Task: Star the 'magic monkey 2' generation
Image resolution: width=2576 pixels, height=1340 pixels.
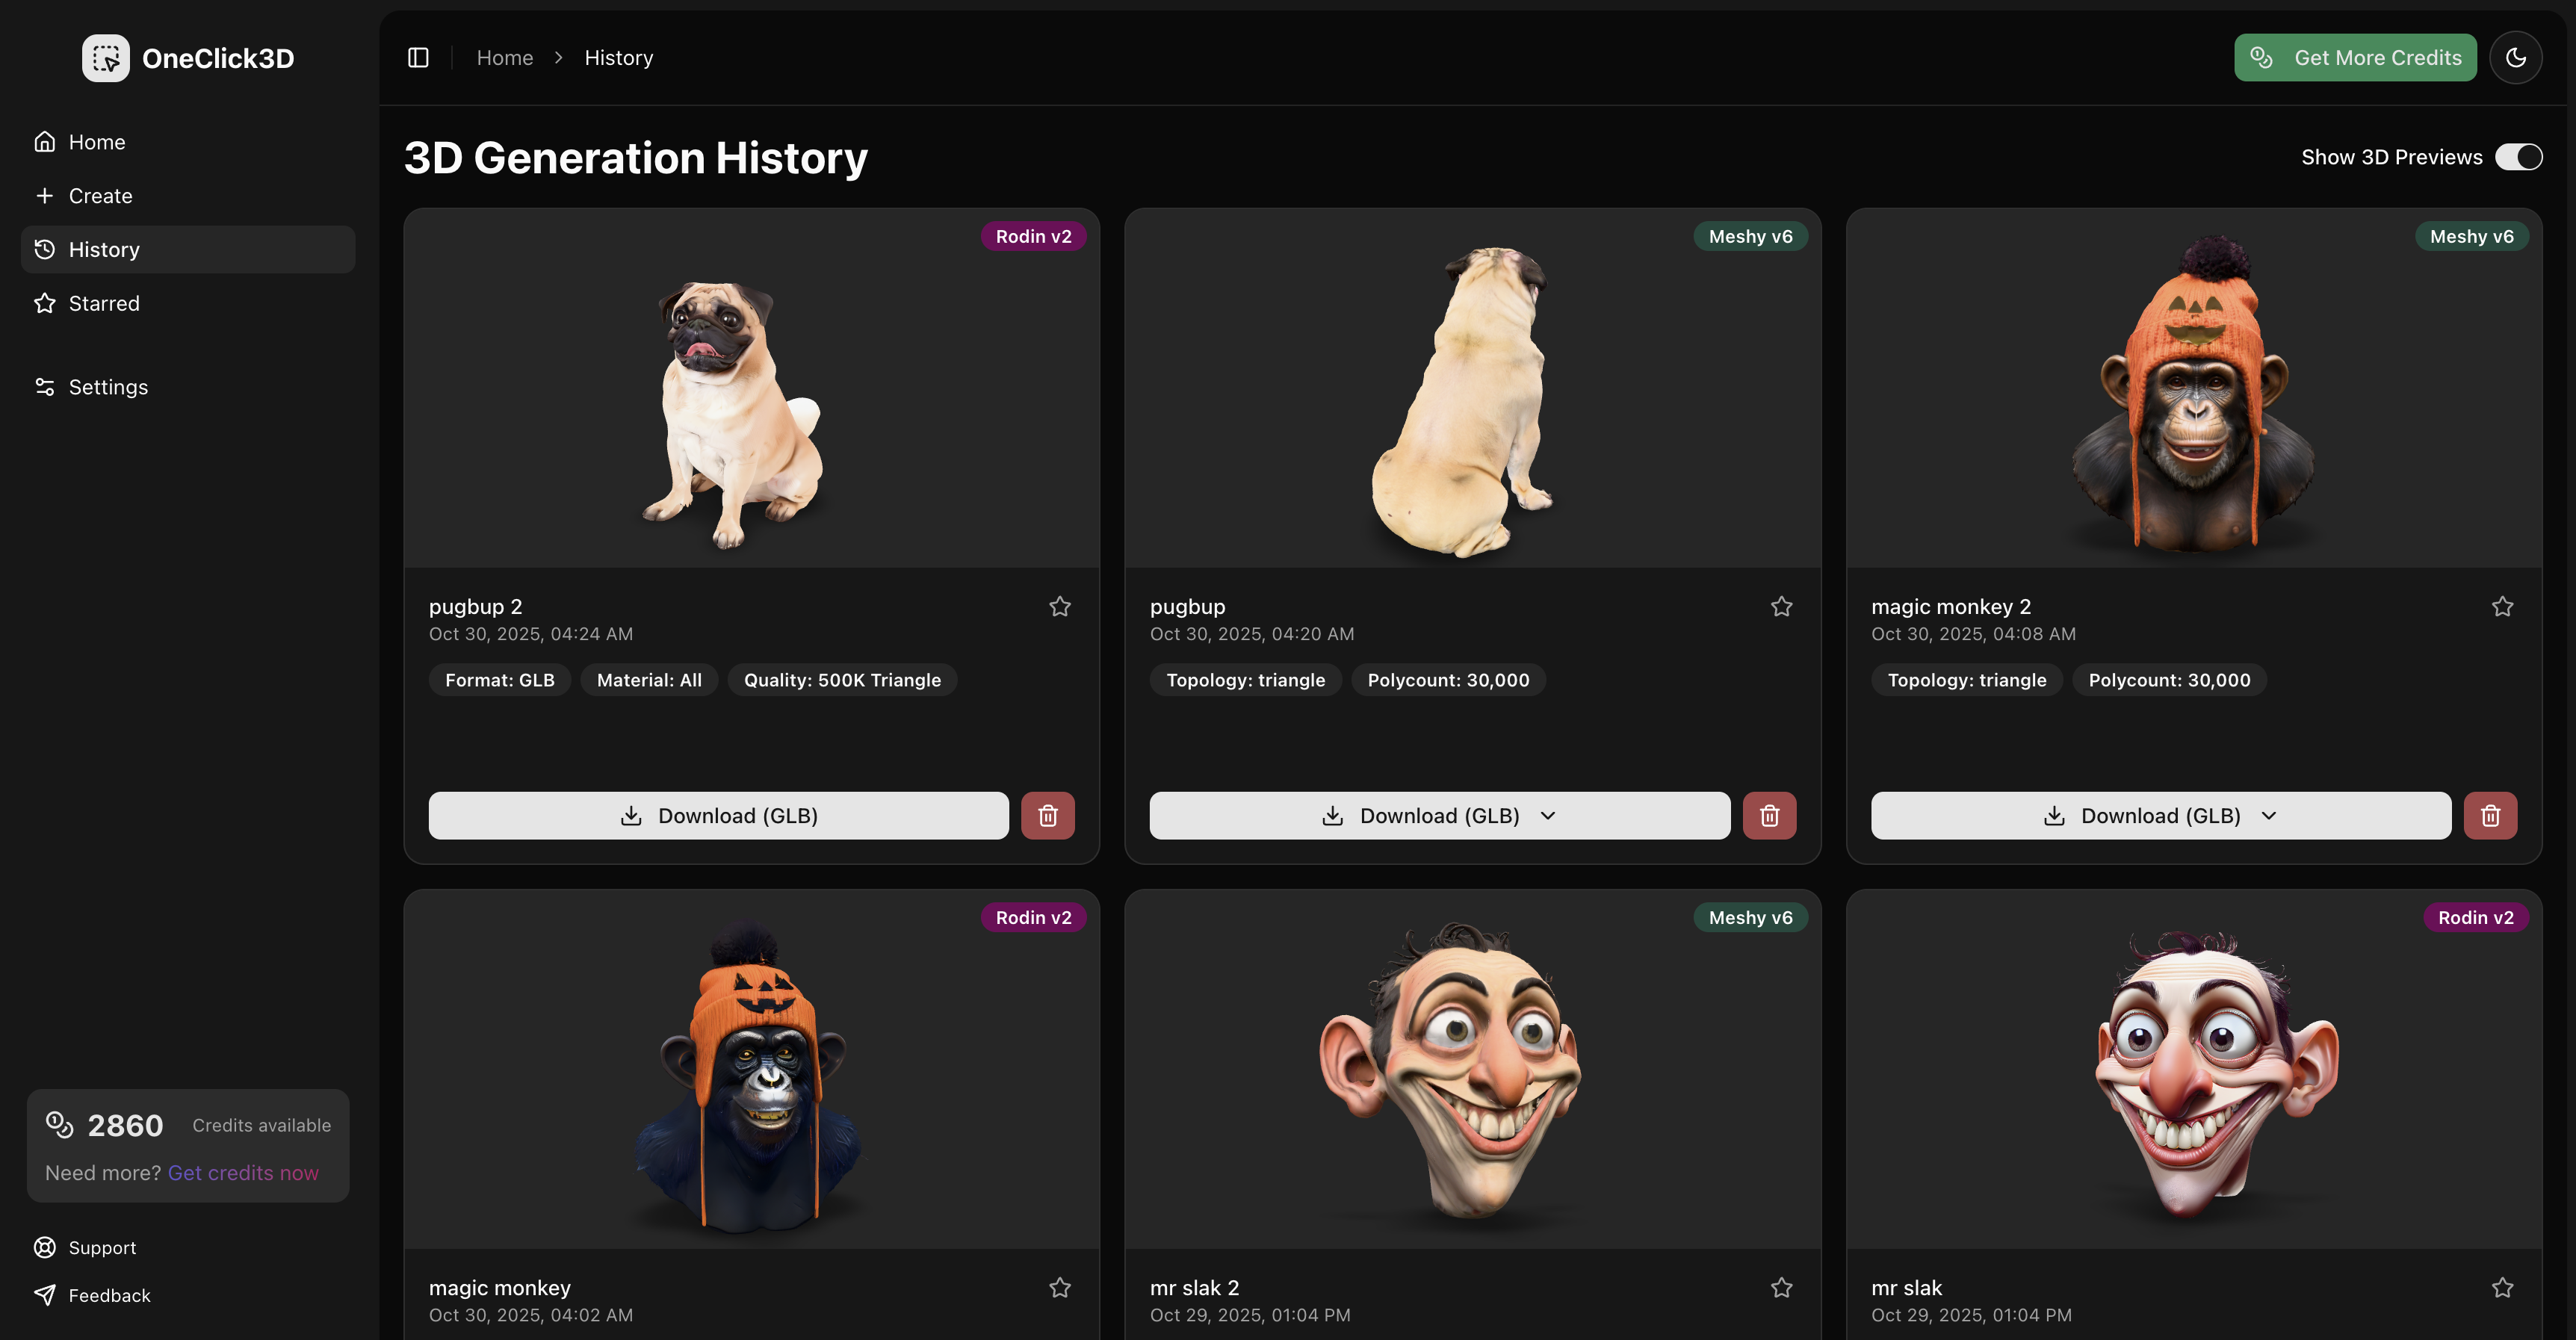Action: 2502,606
